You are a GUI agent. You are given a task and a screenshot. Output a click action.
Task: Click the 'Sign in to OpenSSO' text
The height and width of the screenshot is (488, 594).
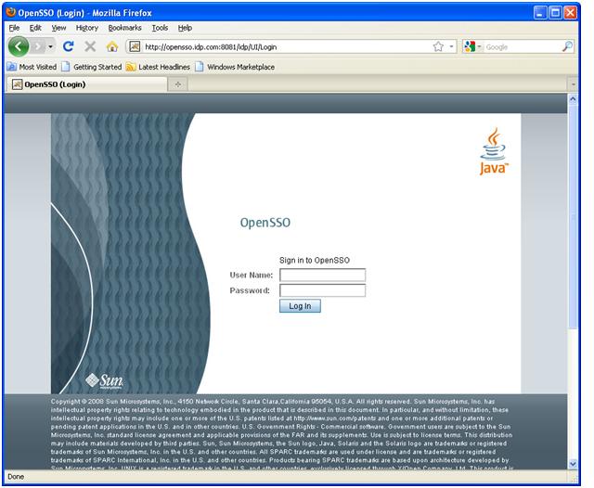pos(315,260)
